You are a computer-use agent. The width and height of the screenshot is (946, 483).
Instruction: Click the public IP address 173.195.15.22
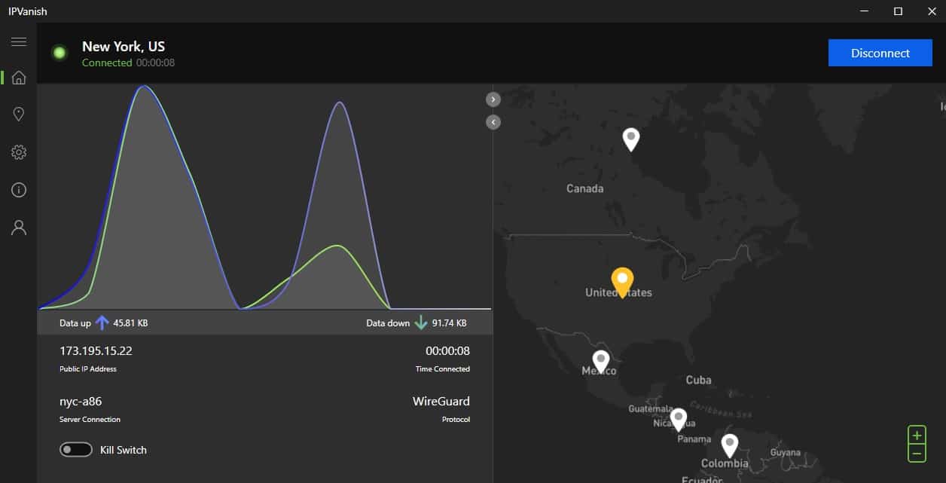[96, 350]
